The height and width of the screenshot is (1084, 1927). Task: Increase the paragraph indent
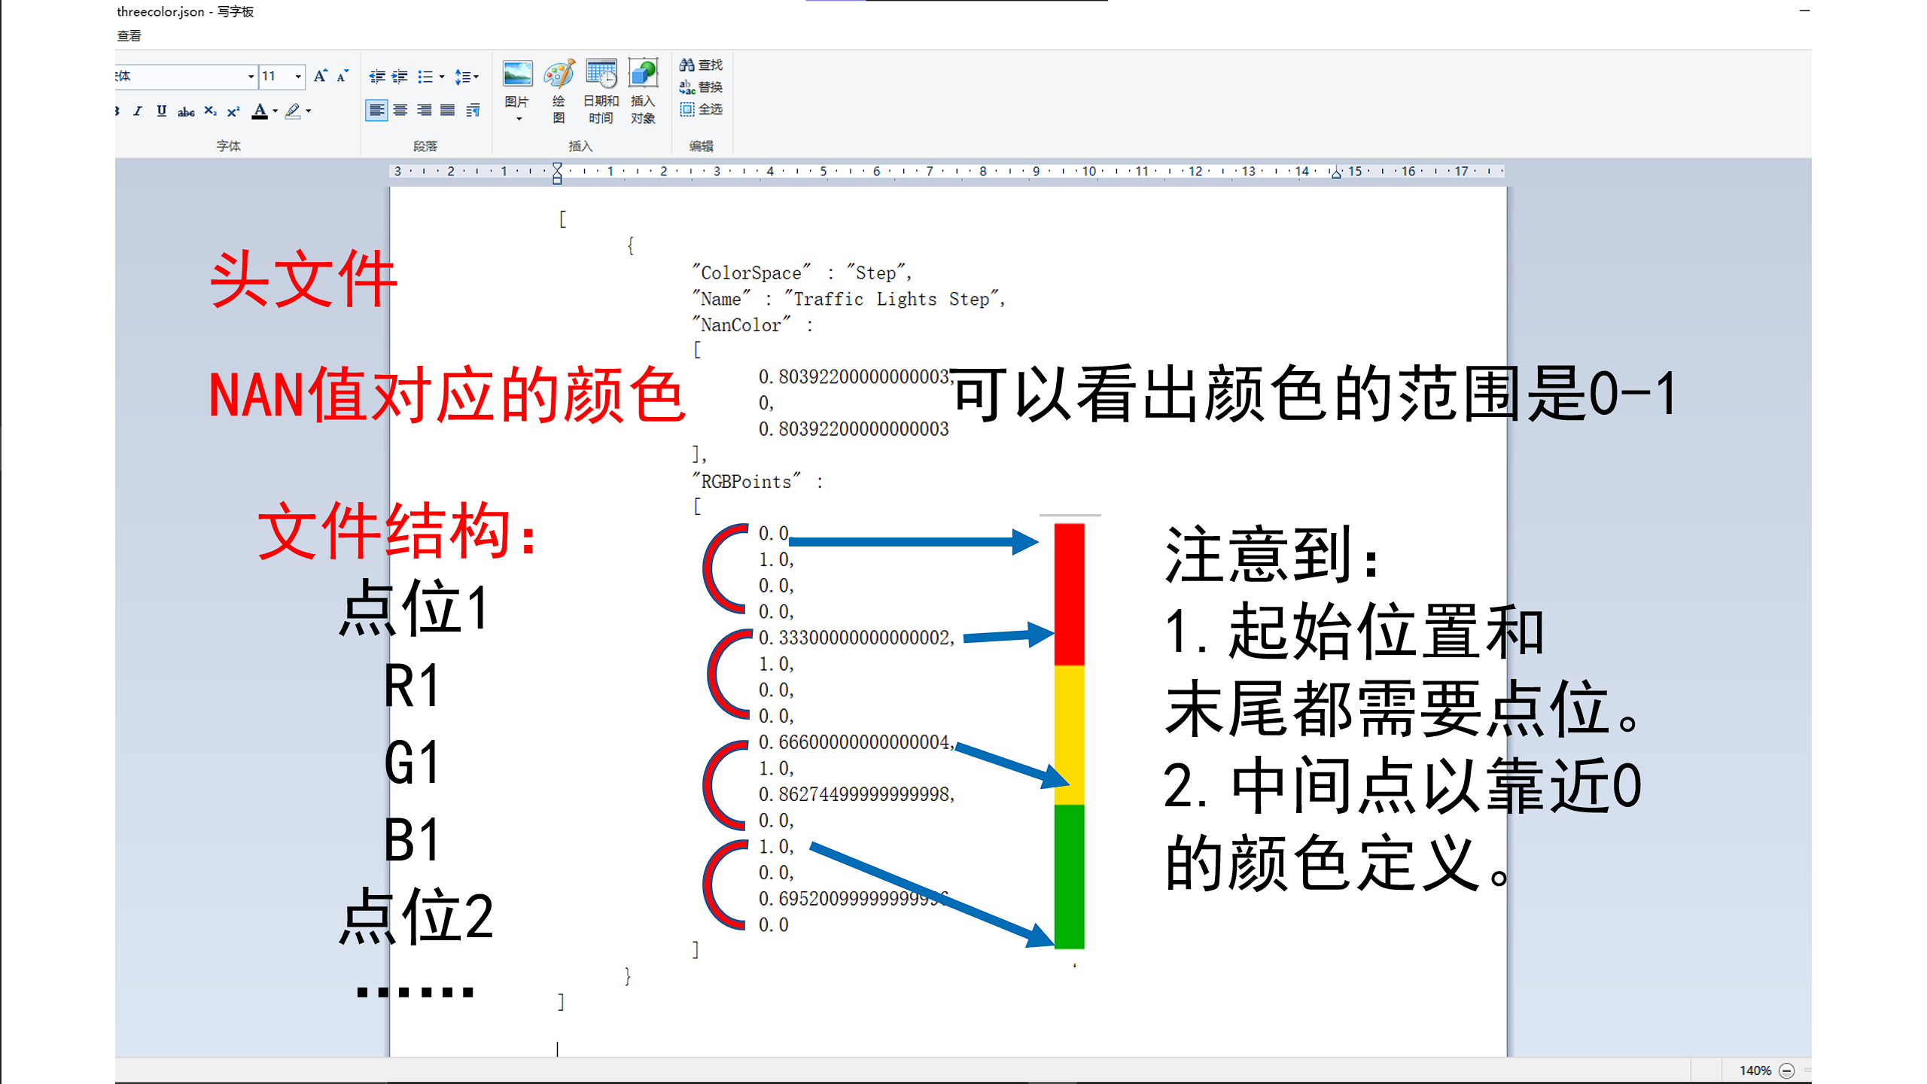click(x=400, y=77)
